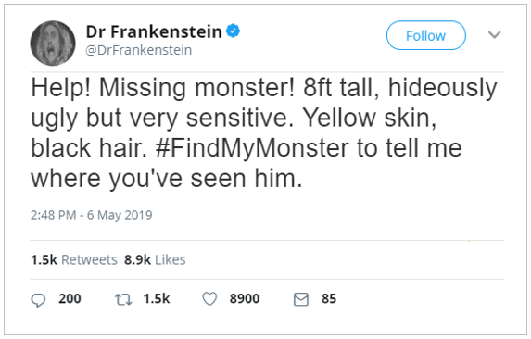Image resolution: width=531 pixels, height=339 pixels.
Task: View the 1.5k Retweets list
Action: point(74,260)
